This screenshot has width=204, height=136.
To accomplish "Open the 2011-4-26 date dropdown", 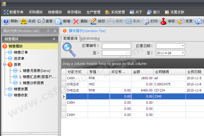I will [x=183, y=53].
